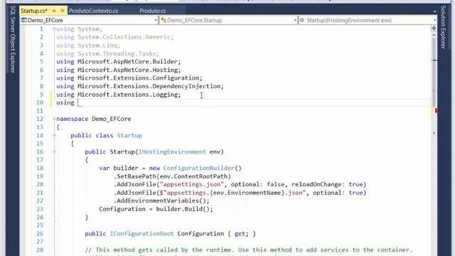Click 'Demo_EFCore' in the namespace declaration
The width and height of the screenshot is (455, 256).
tap(112, 119)
